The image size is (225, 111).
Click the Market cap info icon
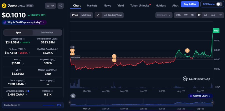(x=23, y=39)
